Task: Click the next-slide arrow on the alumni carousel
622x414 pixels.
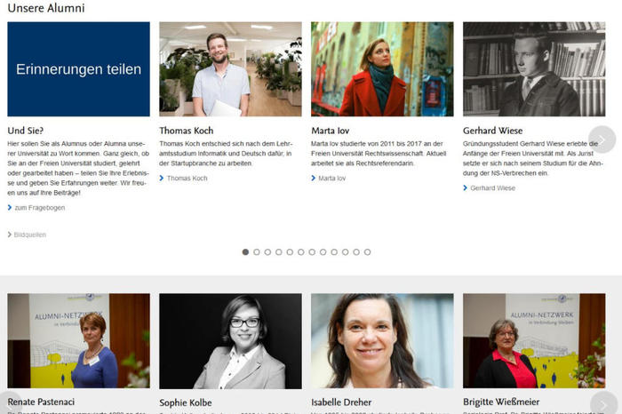Action: 602,139
